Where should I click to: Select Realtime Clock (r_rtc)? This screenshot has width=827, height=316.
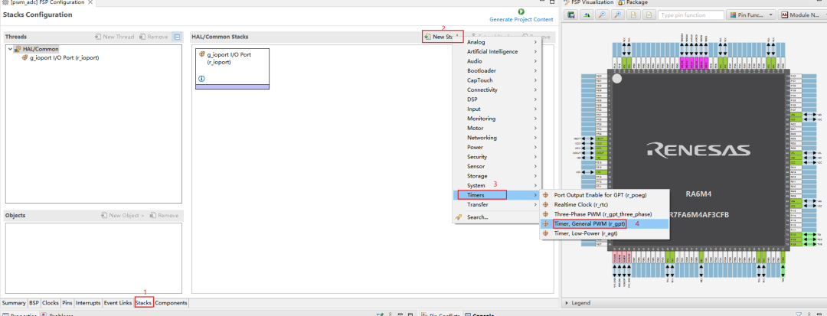(x=604, y=204)
